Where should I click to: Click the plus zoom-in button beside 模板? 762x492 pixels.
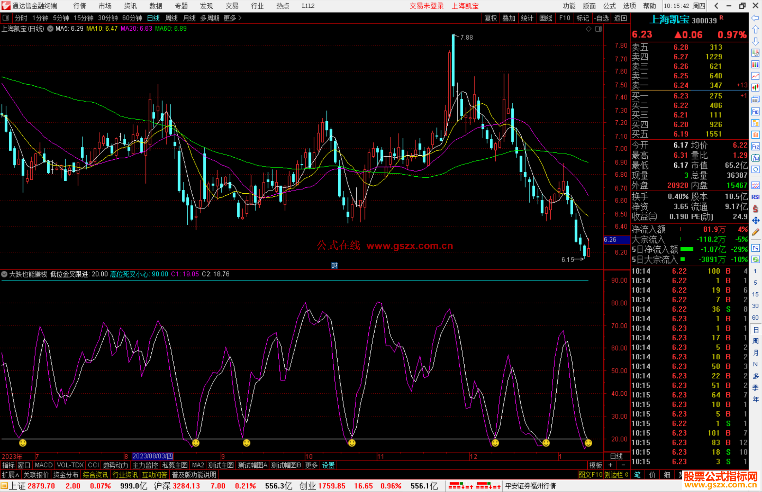tap(610, 465)
